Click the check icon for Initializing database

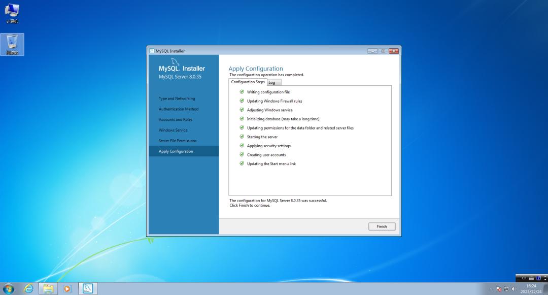[242, 119]
